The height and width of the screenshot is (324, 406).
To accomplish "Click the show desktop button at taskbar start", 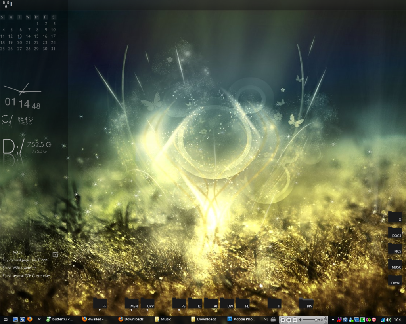I will click(6, 320).
